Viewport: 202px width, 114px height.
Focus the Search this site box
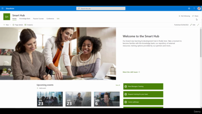pyautogui.click(x=101, y=9)
